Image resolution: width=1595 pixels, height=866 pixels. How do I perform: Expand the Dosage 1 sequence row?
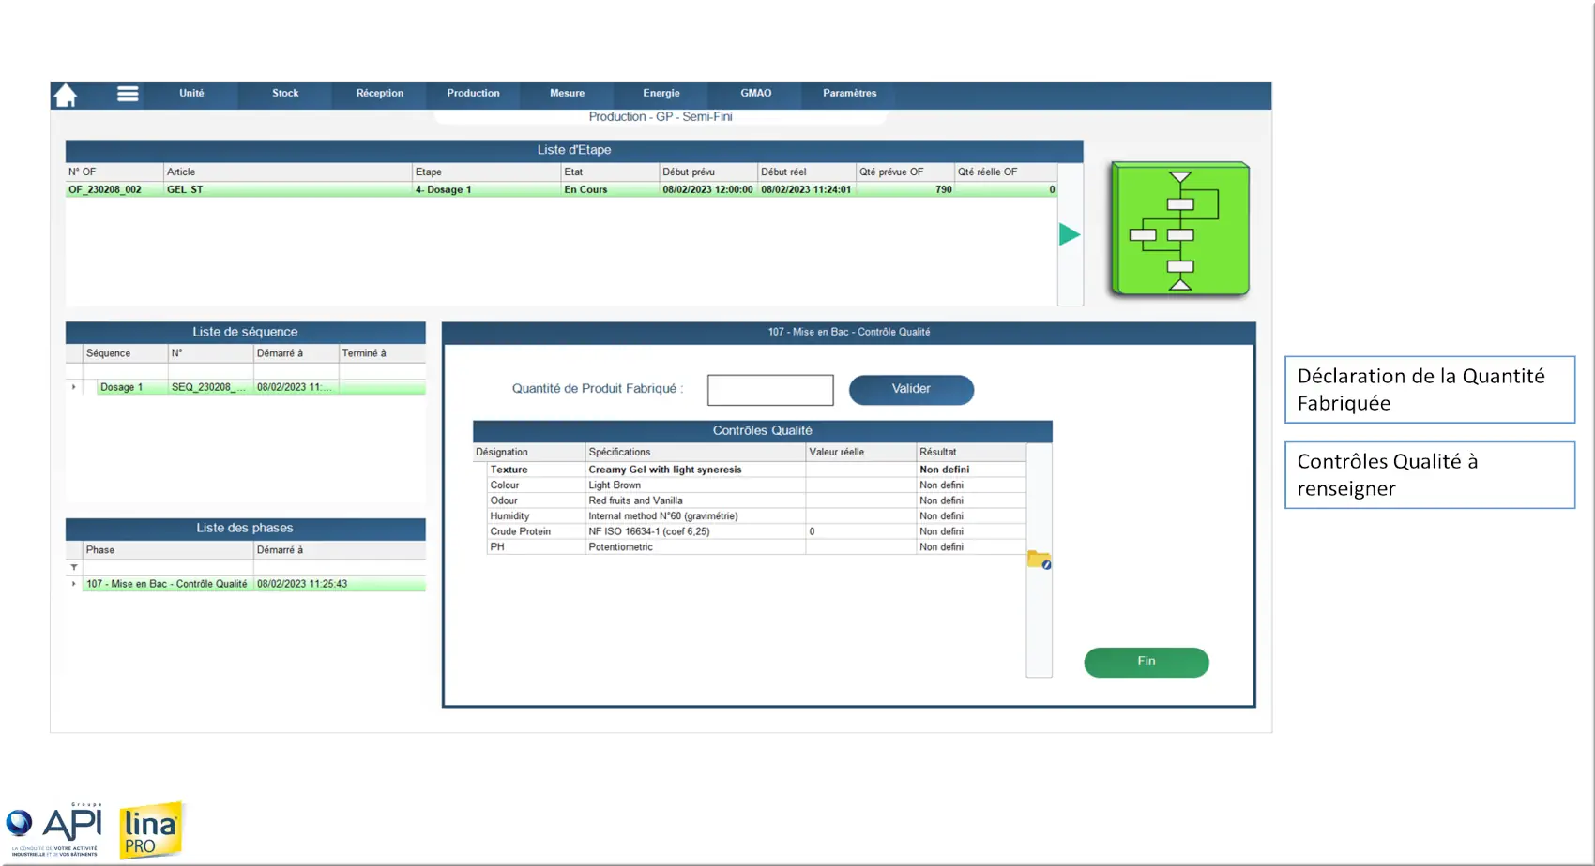(74, 387)
